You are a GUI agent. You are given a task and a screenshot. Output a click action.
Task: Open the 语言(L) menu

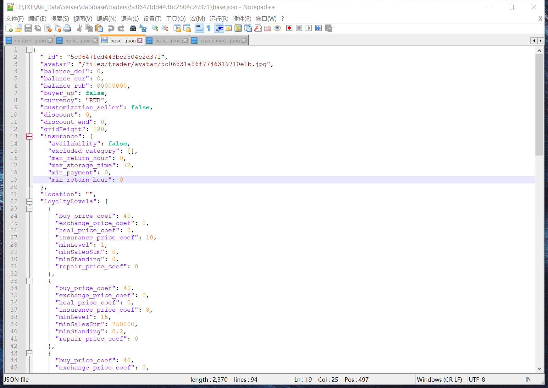[130, 19]
